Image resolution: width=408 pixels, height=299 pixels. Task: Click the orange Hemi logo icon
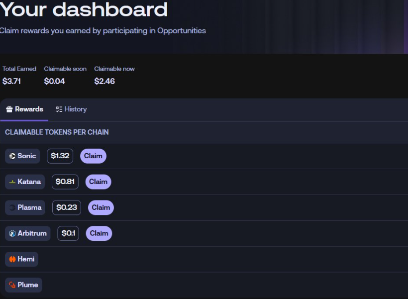click(x=12, y=259)
